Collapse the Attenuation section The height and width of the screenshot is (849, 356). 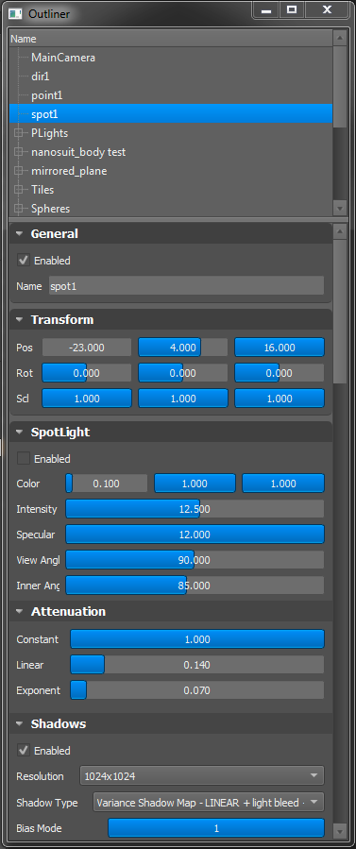pos(20,612)
